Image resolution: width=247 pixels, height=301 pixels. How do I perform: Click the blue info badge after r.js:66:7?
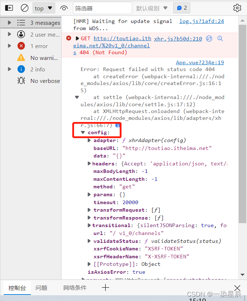point(117,126)
